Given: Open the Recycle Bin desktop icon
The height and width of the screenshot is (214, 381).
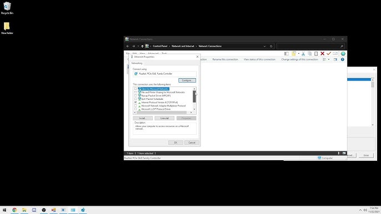Looking at the screenshot, I should tap(7, 8).
